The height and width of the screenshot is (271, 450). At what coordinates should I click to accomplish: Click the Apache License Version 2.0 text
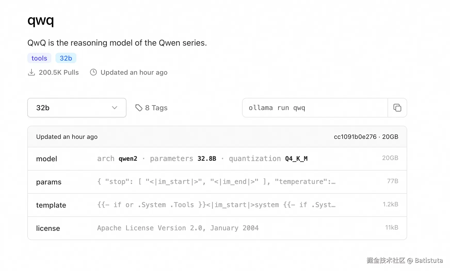pyautogui.click(x=178, y=228)
